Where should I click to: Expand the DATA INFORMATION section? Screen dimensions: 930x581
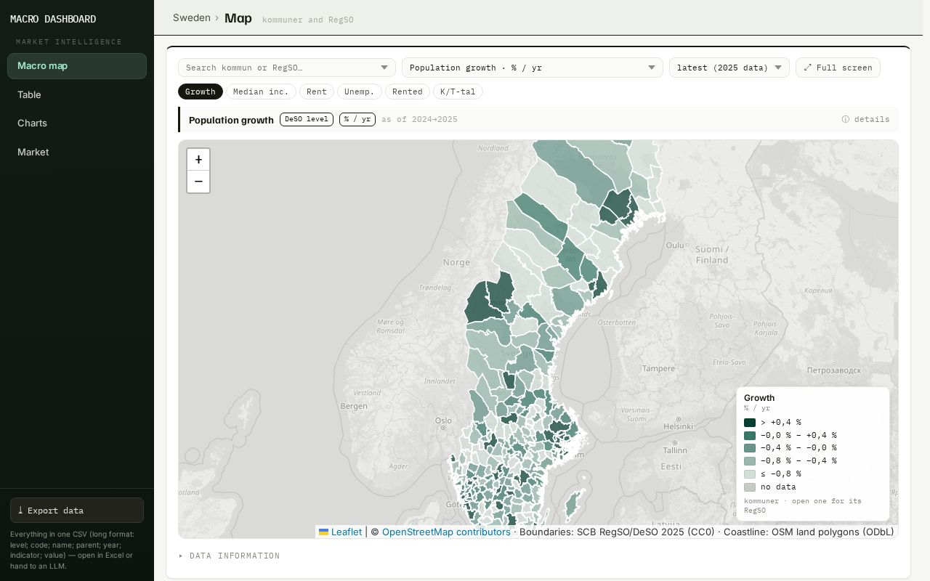(x=230, y=556)
